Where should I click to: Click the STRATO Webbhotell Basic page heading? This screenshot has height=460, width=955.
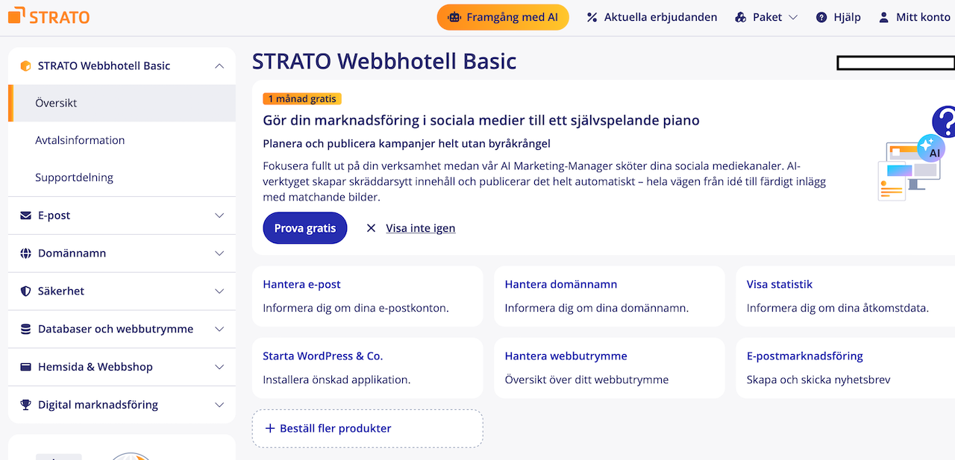384,61
